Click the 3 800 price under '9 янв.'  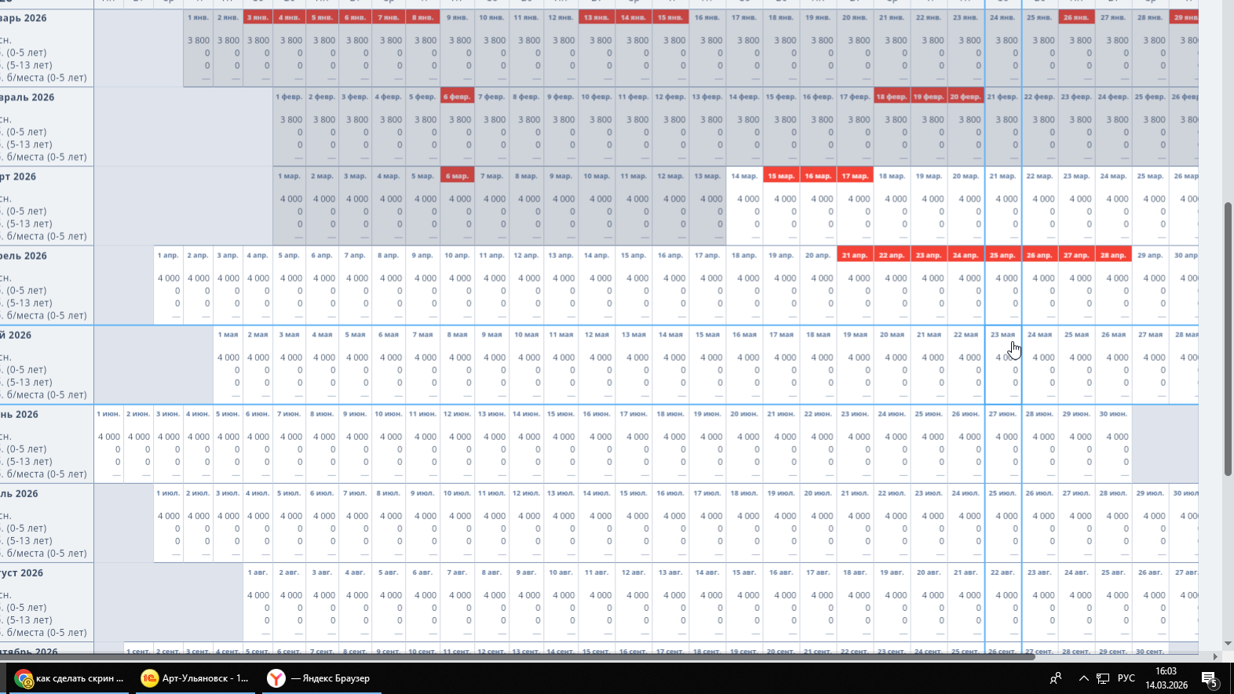tap(460, 40)
